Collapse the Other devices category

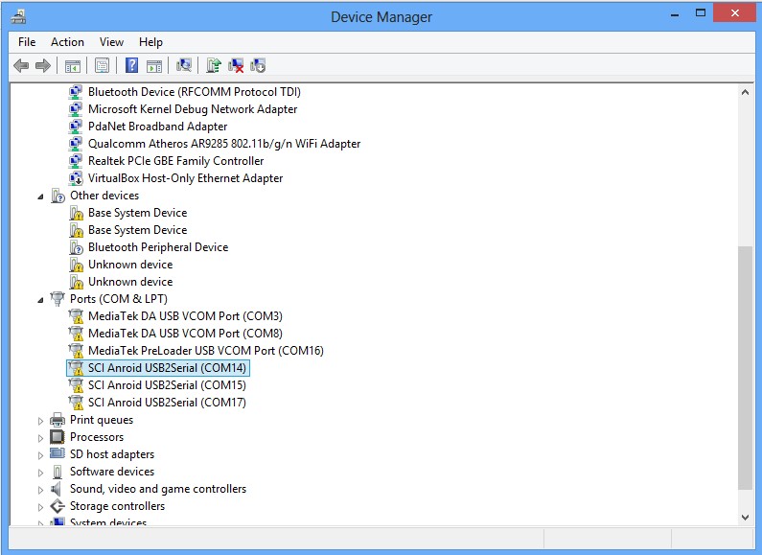pyautogui.click(x=40, y=197)
